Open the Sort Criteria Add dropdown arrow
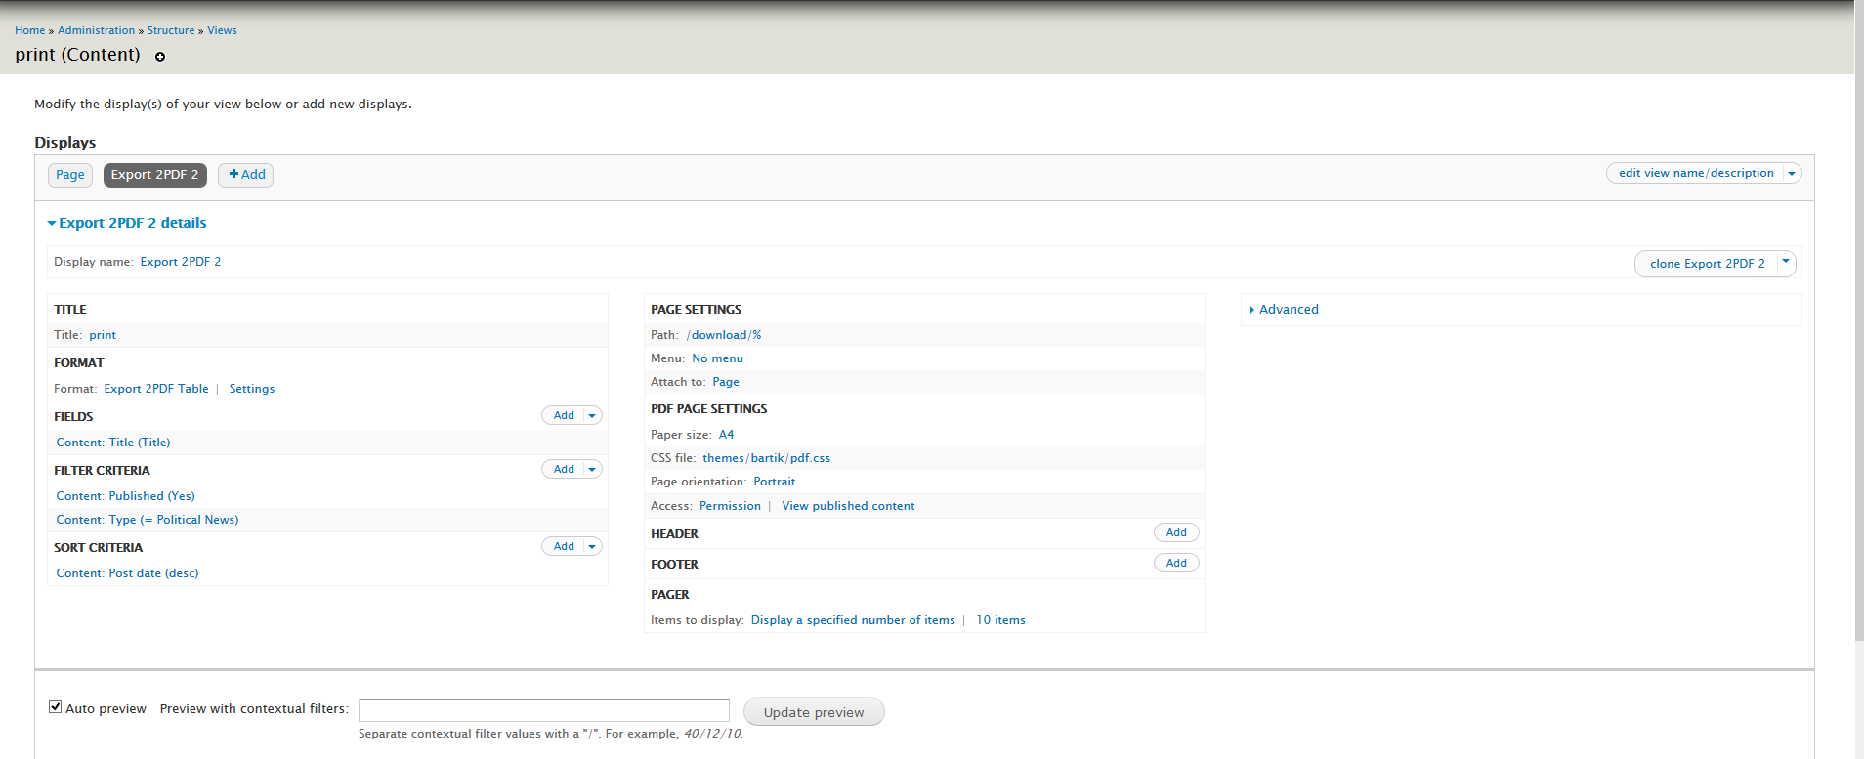 (x=592, y=547)
